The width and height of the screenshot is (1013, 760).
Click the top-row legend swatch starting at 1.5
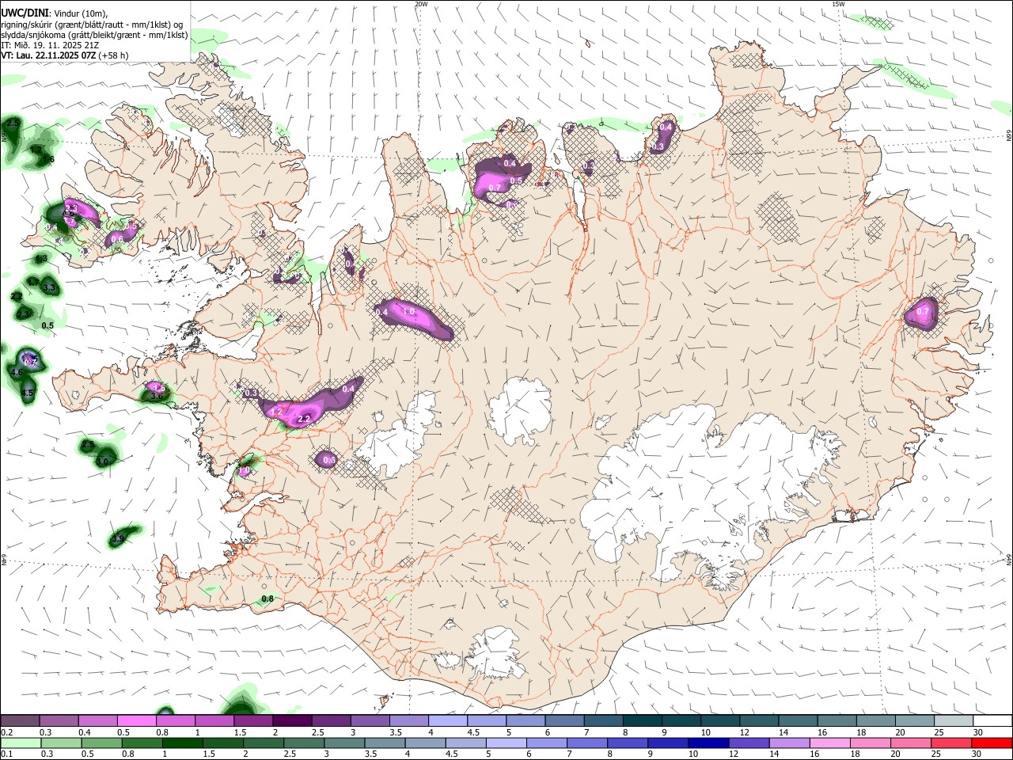[252, 720]
